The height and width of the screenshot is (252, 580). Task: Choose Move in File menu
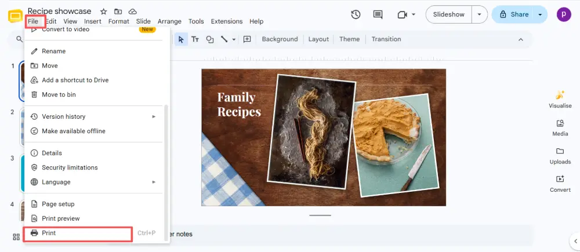coord(93,65)
